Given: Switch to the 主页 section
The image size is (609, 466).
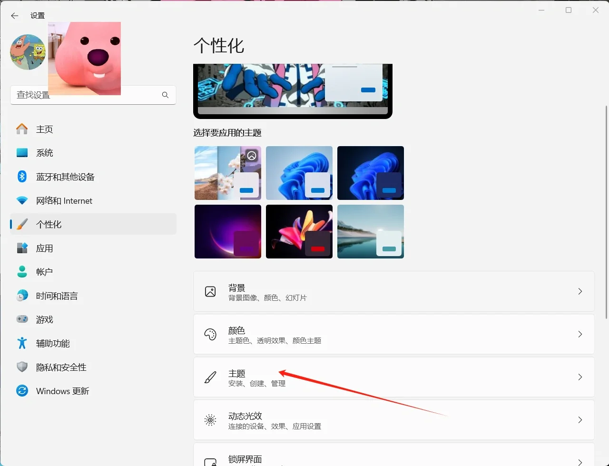Looking at the screenshot, I should [45, 129].
